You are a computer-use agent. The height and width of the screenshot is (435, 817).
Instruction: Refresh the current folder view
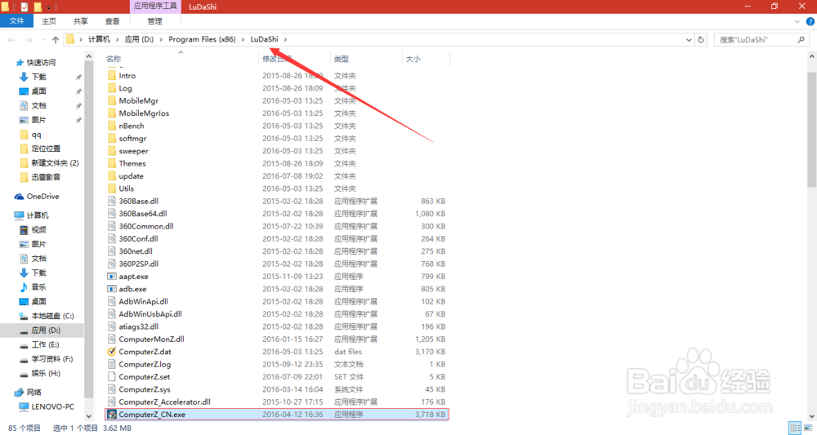click(701, 39)
